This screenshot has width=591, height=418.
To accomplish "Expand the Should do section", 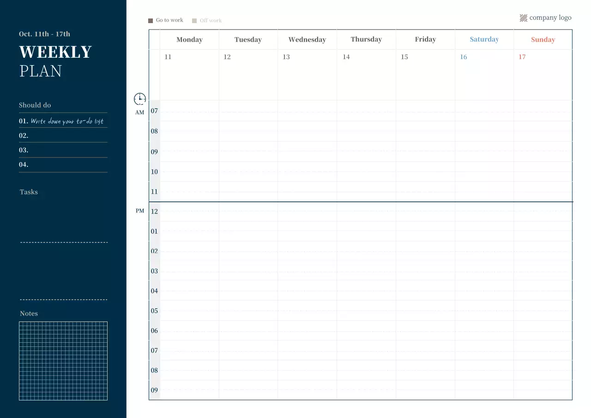I will click(35, 105).
